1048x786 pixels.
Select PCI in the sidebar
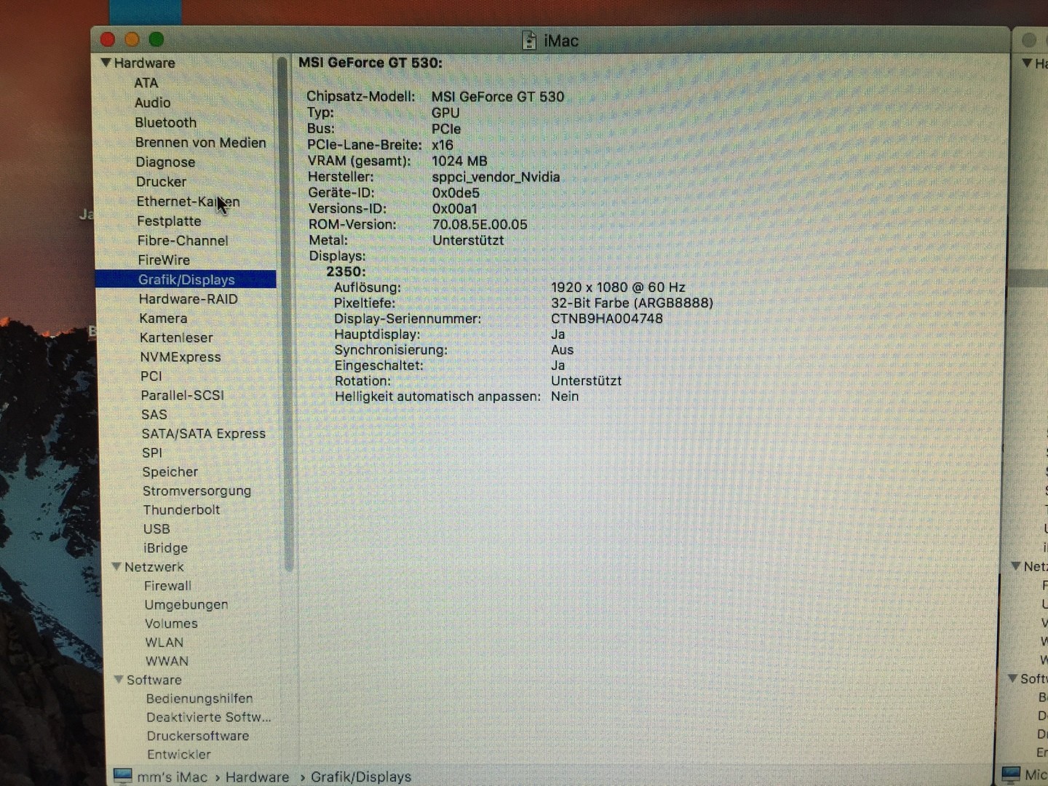pyautogui.click(x=151, y=376)
